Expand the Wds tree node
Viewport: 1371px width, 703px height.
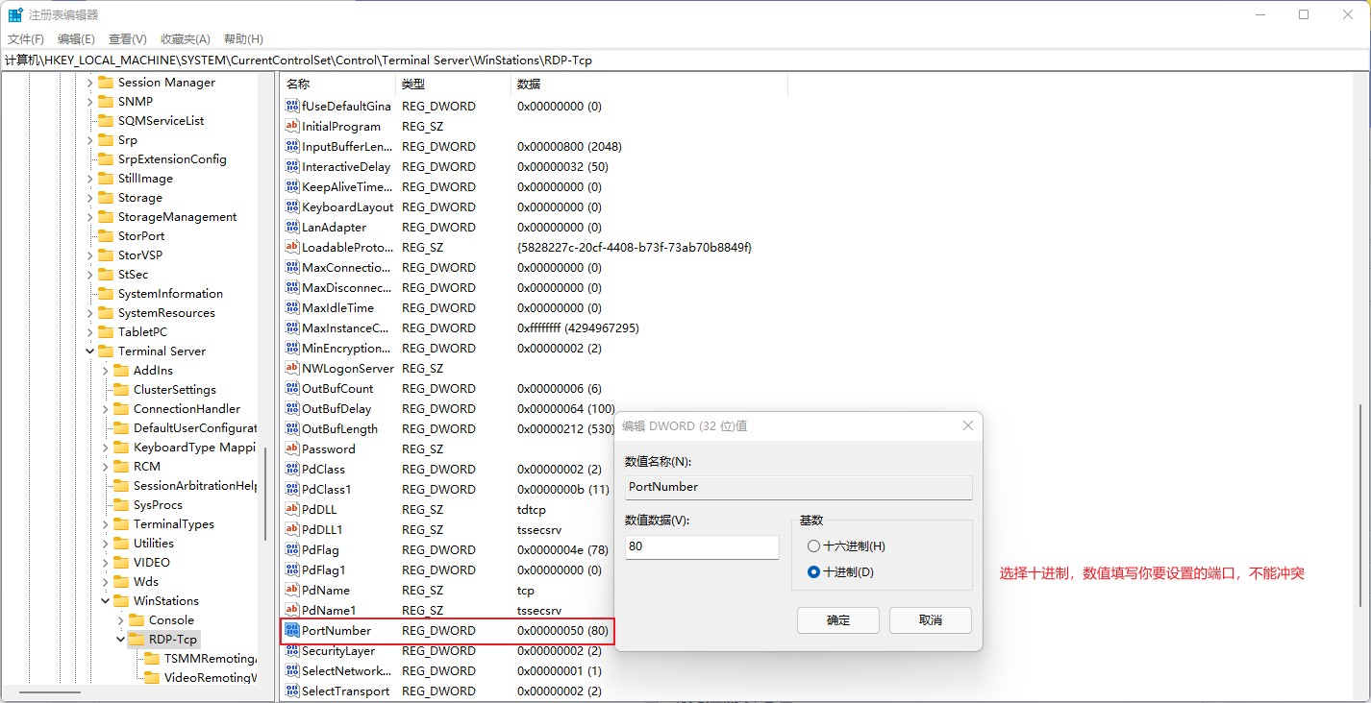coord(106,582)
